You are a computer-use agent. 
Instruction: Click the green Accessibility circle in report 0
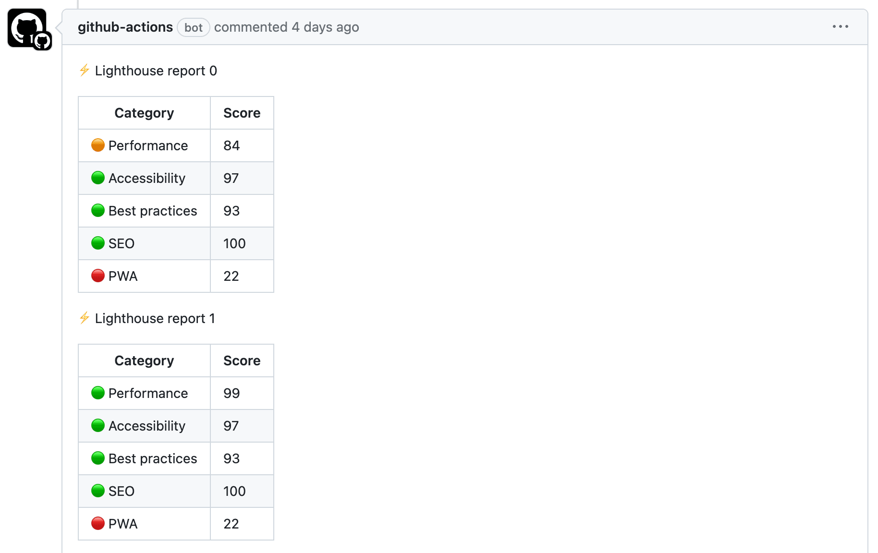pyautogui.click(x=98, y=178)
